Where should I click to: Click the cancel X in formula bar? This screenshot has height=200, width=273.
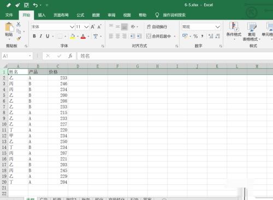pos(48,56)
